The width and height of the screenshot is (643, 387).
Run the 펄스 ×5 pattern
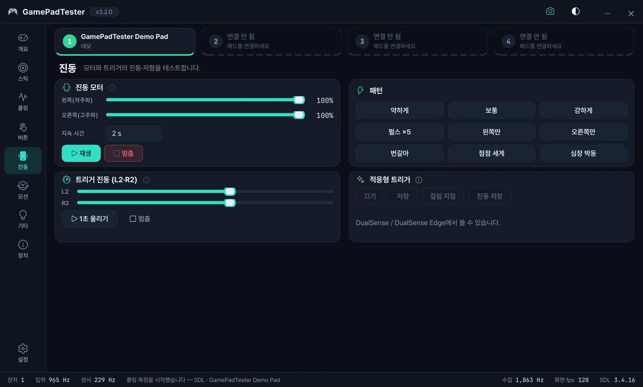[x=399, y=132]
